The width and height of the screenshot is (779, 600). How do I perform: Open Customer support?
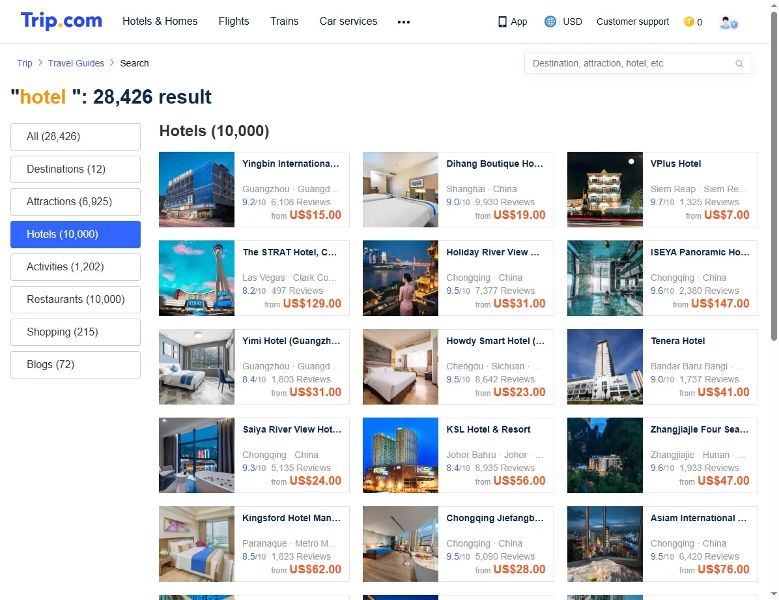click(632, 22)
